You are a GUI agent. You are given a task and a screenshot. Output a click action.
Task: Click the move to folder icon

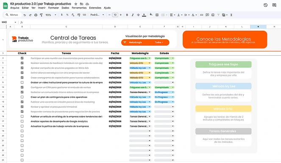(x=81, y=4)
